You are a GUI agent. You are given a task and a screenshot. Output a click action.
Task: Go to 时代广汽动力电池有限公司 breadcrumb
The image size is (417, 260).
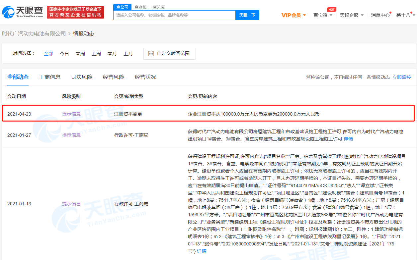point(34,34)
